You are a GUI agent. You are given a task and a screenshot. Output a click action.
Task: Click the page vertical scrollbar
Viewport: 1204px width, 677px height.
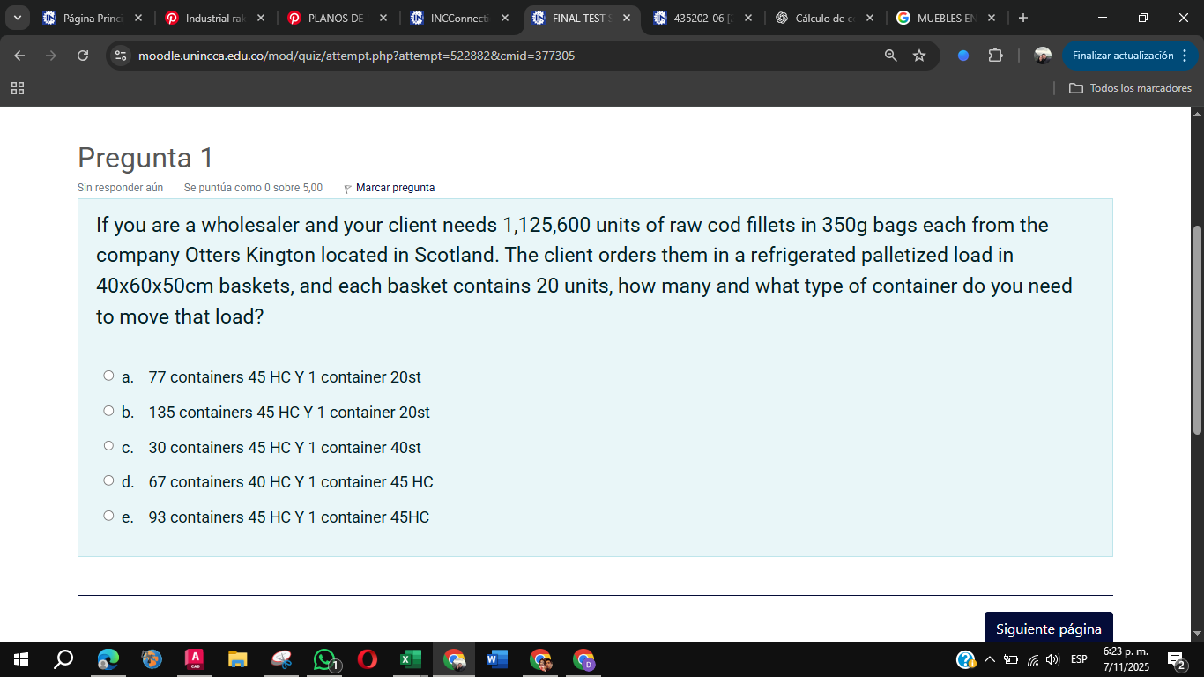click(1196, 330)
